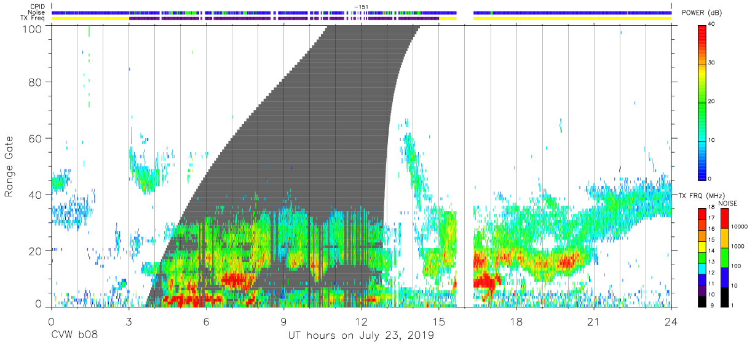Click the orange TX FRQ swatch between 15 and 16
Viewport: 755px width, 348px height.
click(x=702, y=236)
